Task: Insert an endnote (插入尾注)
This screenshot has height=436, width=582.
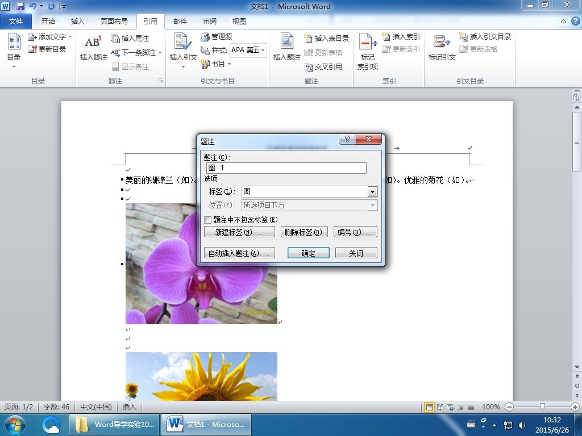Action: (x=130, y=38)
